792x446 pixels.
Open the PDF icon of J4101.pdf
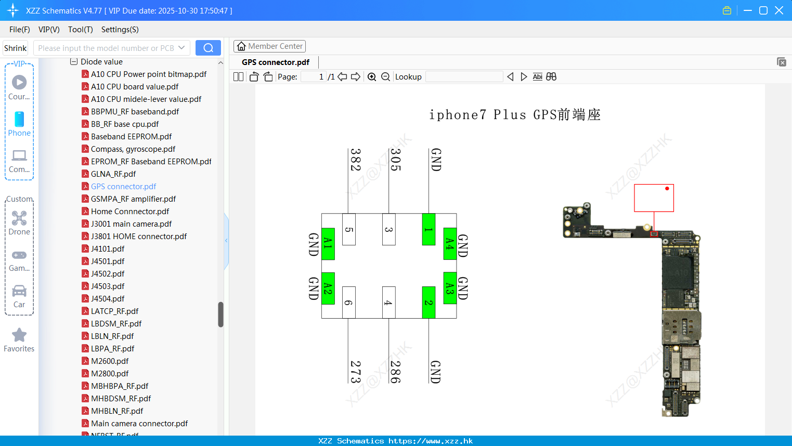click(x=85, y=248)
